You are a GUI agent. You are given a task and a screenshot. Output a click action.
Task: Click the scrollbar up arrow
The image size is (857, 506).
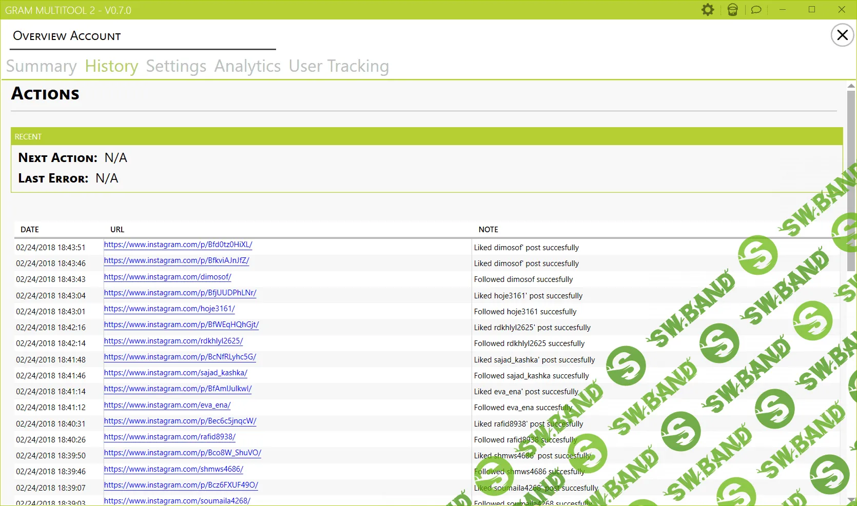[x=850, y=85]
